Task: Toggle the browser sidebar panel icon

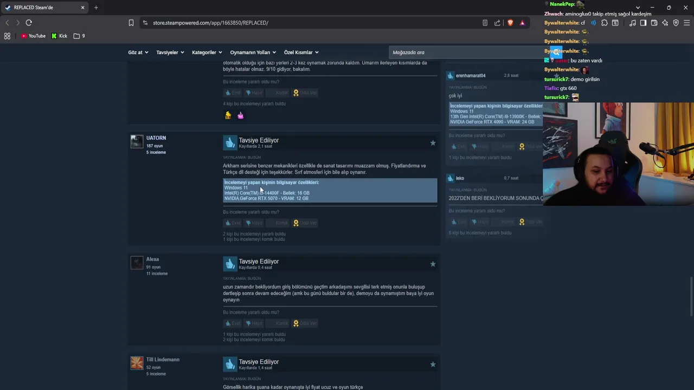Action: click(x=643, y=23)
